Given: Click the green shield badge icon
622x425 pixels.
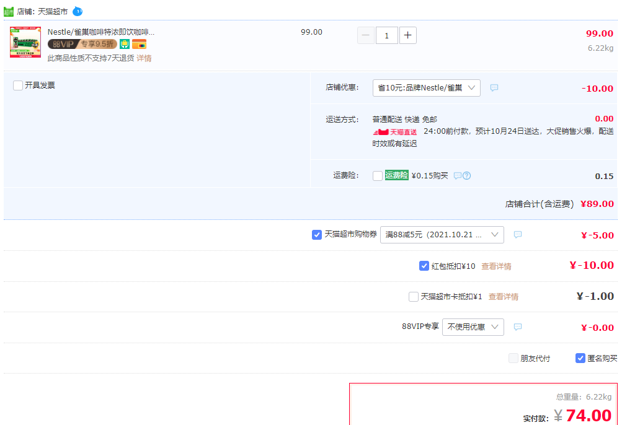Looking at the screenshot, I should point(125,44).
